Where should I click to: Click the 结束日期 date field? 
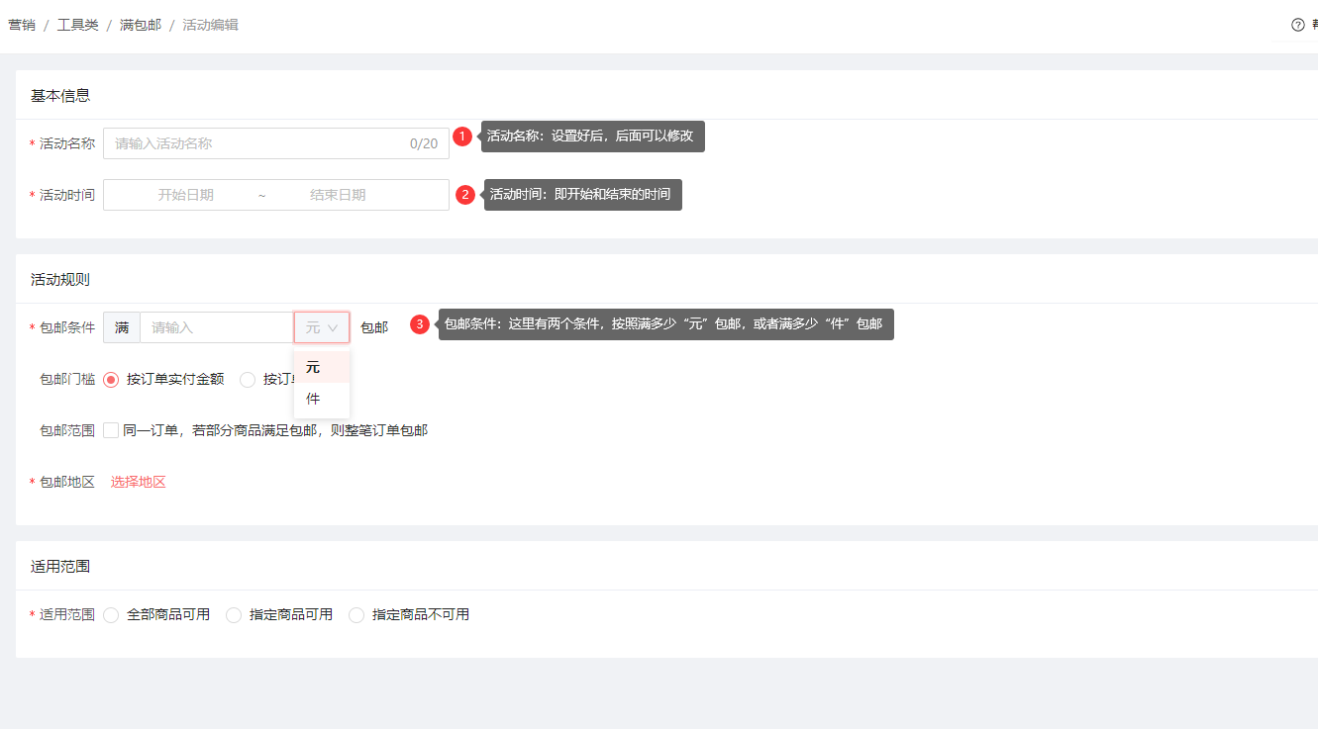[x=338, y=195]
